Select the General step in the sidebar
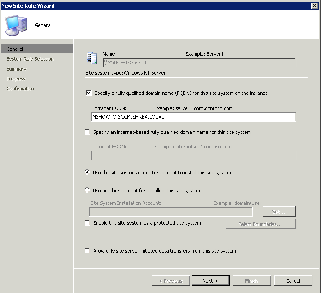 pos(37,49)
